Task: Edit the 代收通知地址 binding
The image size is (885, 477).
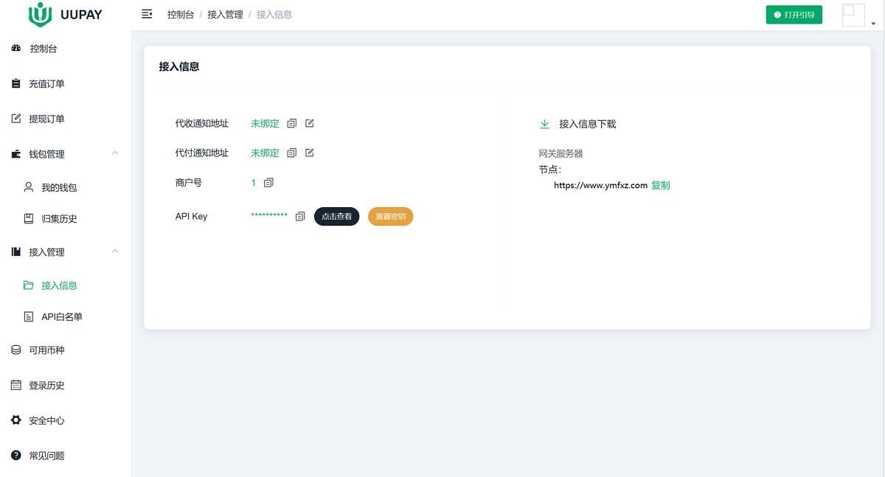Action: [x=310, y=123]
